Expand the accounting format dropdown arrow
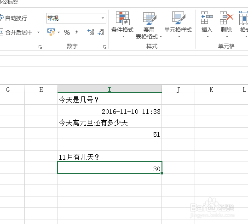 point(59,32)
